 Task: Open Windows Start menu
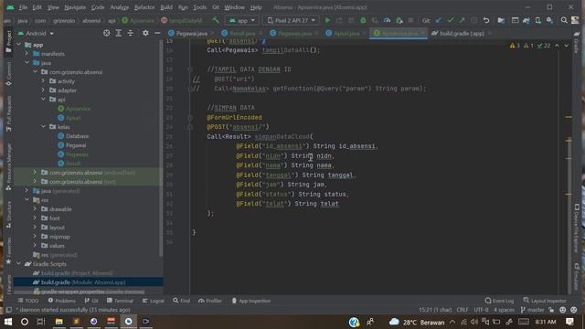tap(7, 322)
